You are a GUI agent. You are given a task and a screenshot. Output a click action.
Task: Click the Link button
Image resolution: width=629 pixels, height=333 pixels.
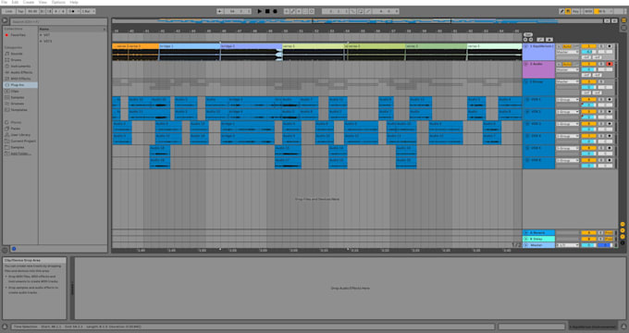(8, 11)
